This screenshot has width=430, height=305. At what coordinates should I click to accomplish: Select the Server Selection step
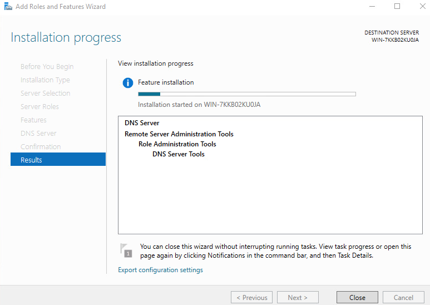45,94
